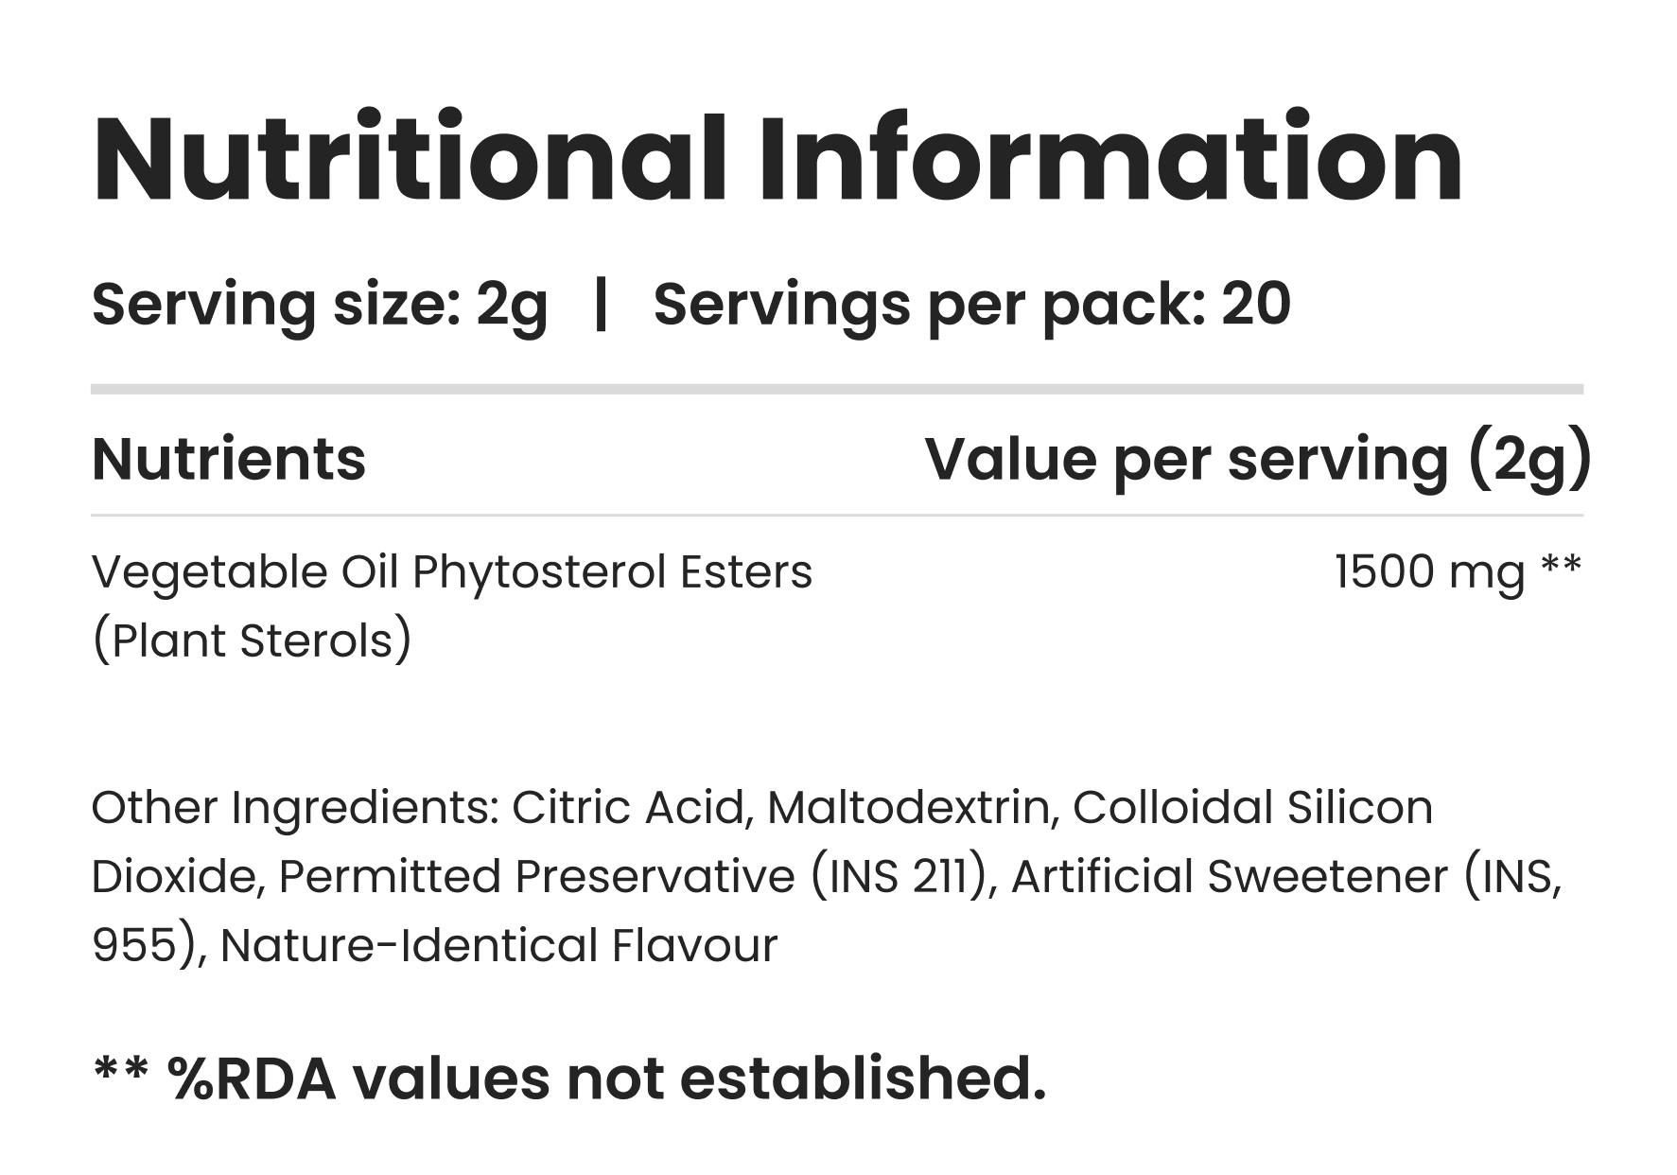Click the "Other Ingredients:" label
The height and width of the screenshot is (1175, 1677).
pyautogui.click(x=295, y=808)
